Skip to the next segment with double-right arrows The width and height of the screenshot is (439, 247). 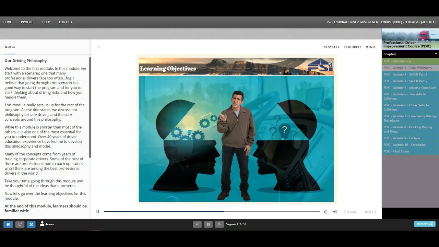coord(219,224)
